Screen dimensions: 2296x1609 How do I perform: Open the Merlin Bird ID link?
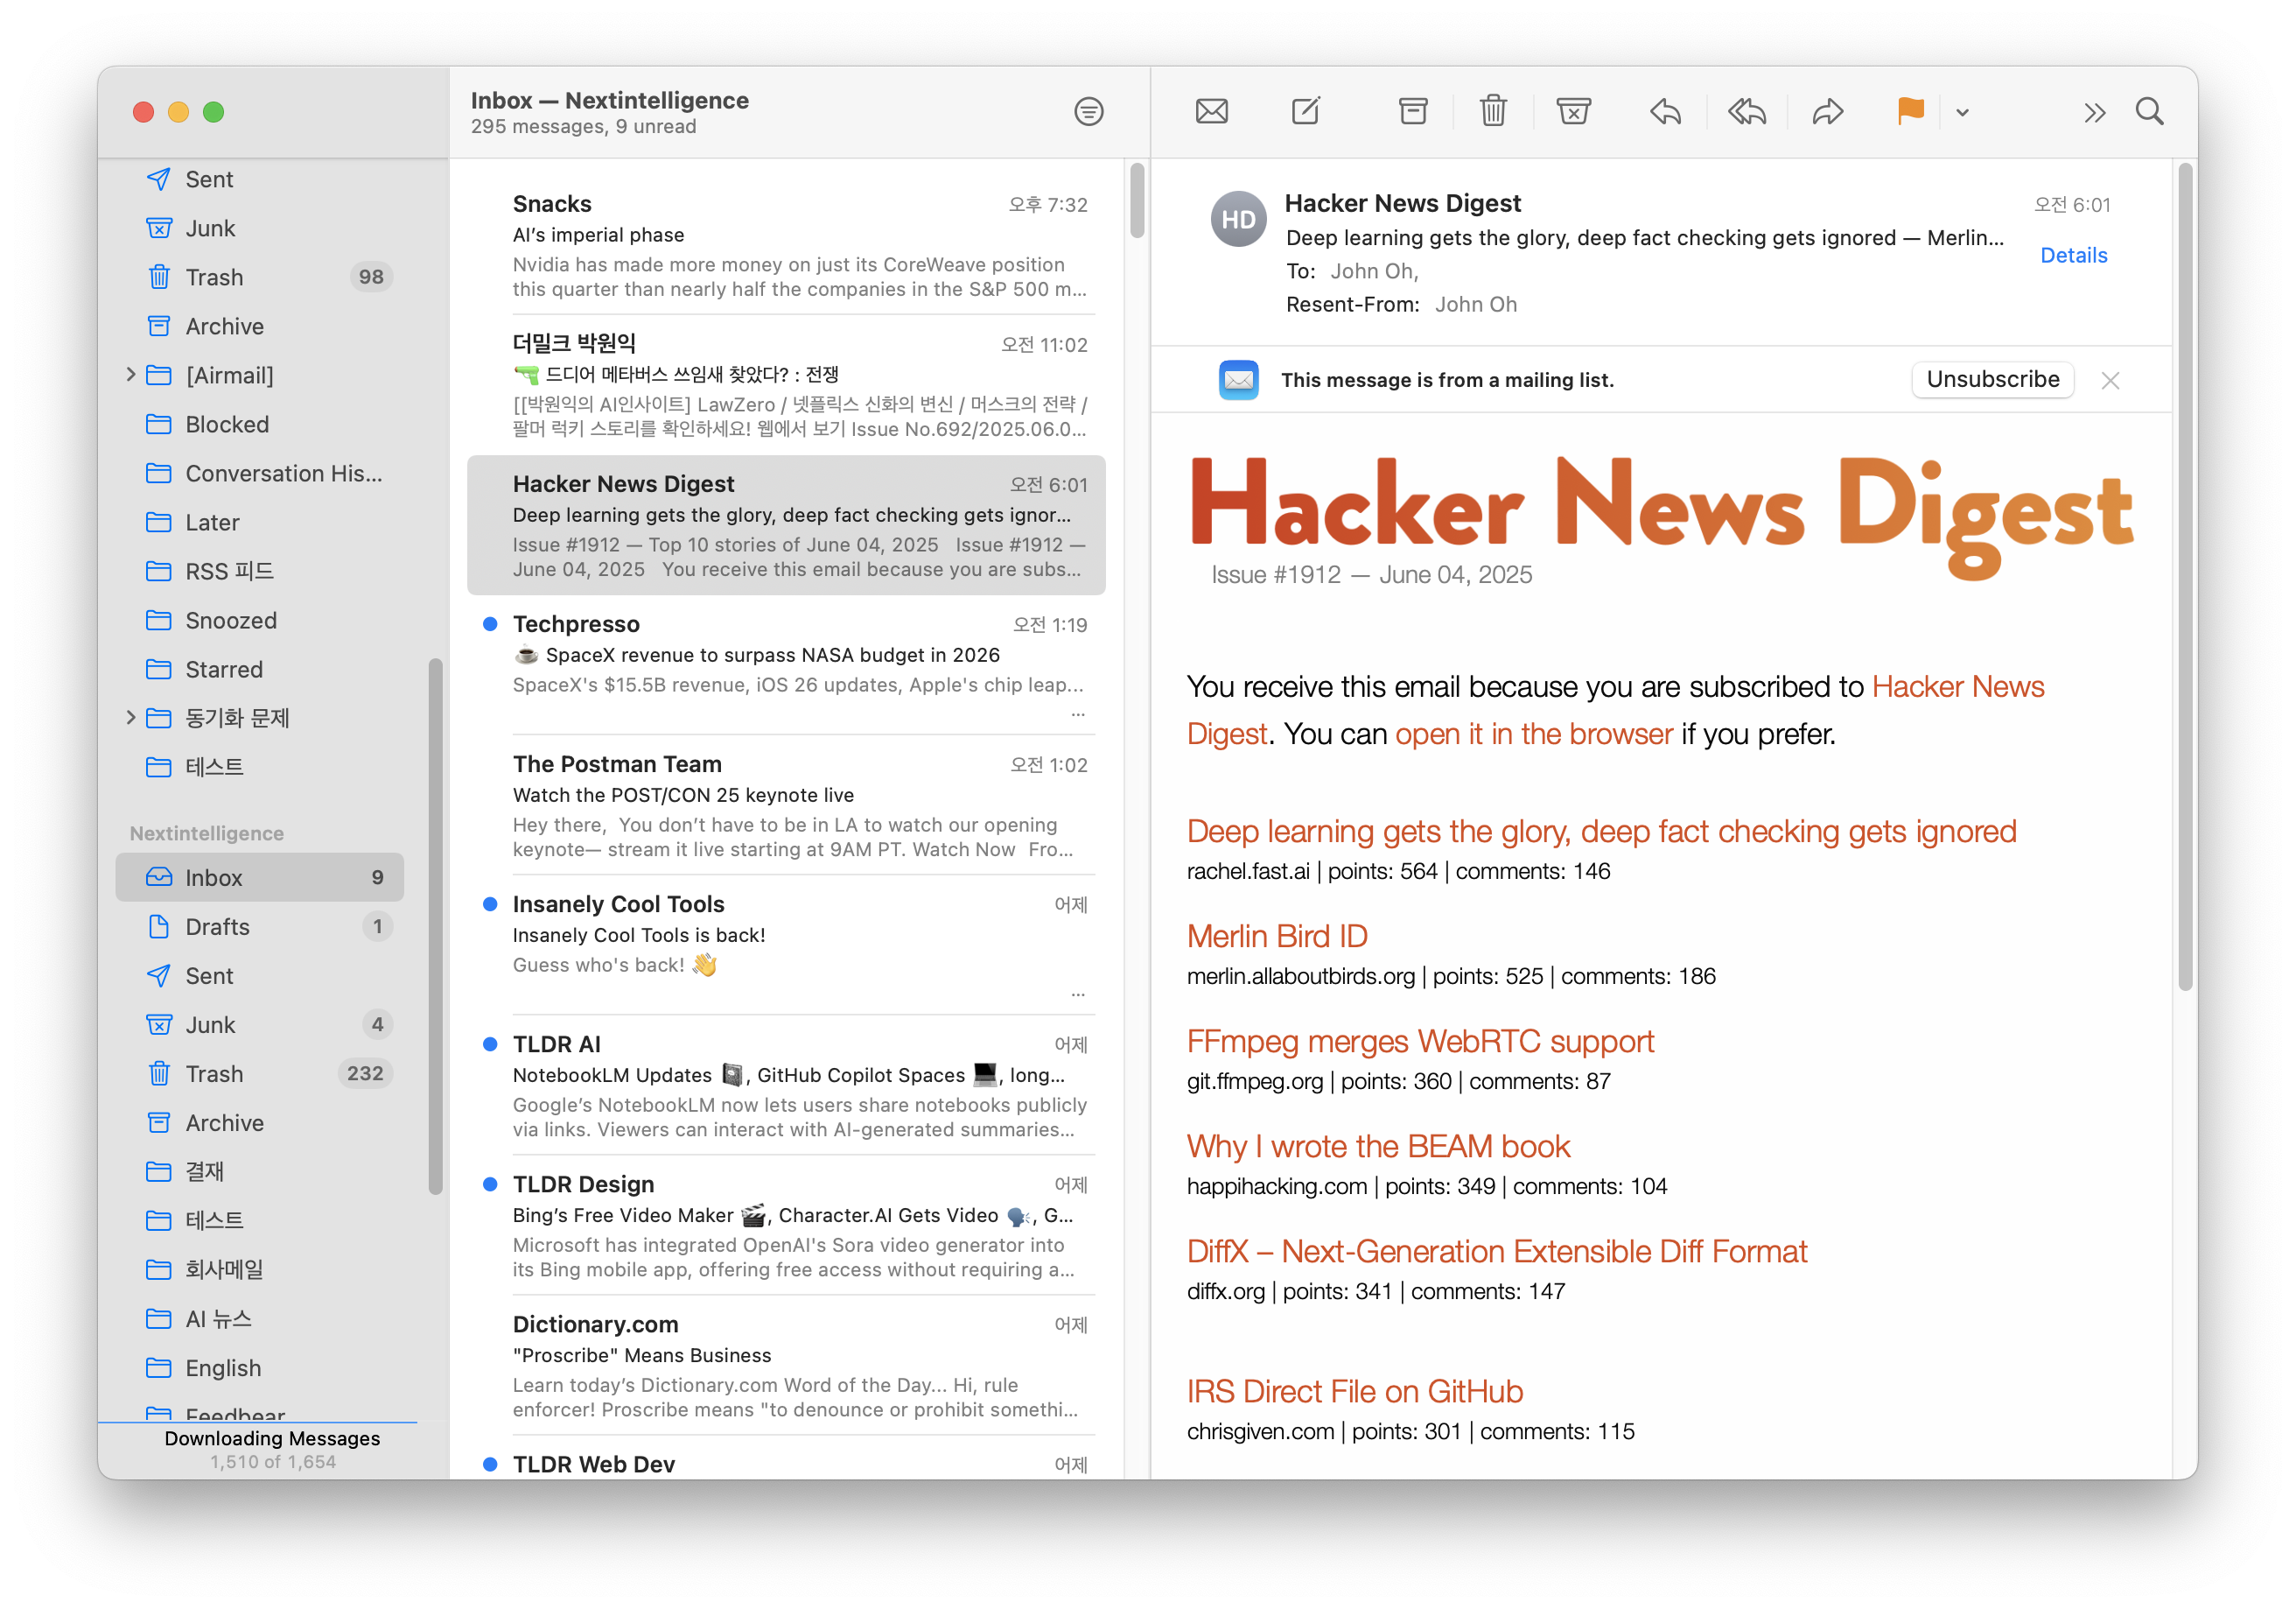pyautogui.click(x=1277, y=936)
